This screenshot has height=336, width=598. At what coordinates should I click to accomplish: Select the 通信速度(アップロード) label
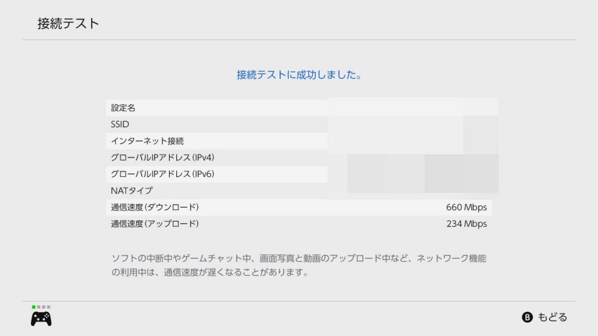pos(155,223)
